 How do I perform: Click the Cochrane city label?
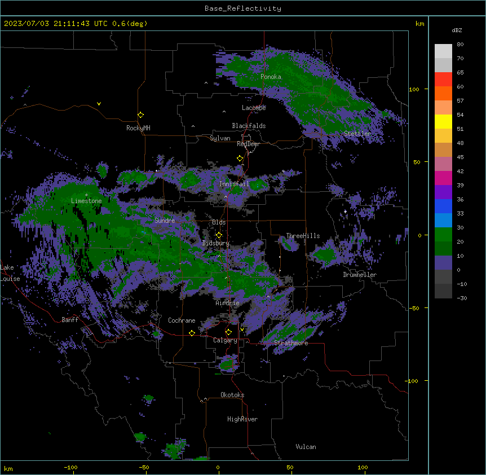pyautogui.click(x=182, y=320)
